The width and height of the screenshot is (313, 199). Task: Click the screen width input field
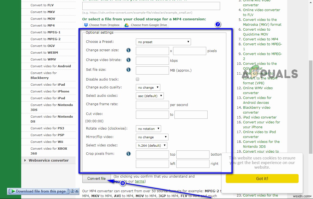point(152,51)
